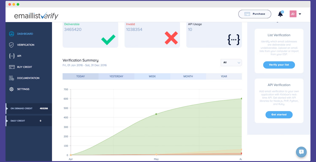Viewport: 316px width, 162px height.
Task: Click the Purchase button
Action: [255, 14]
